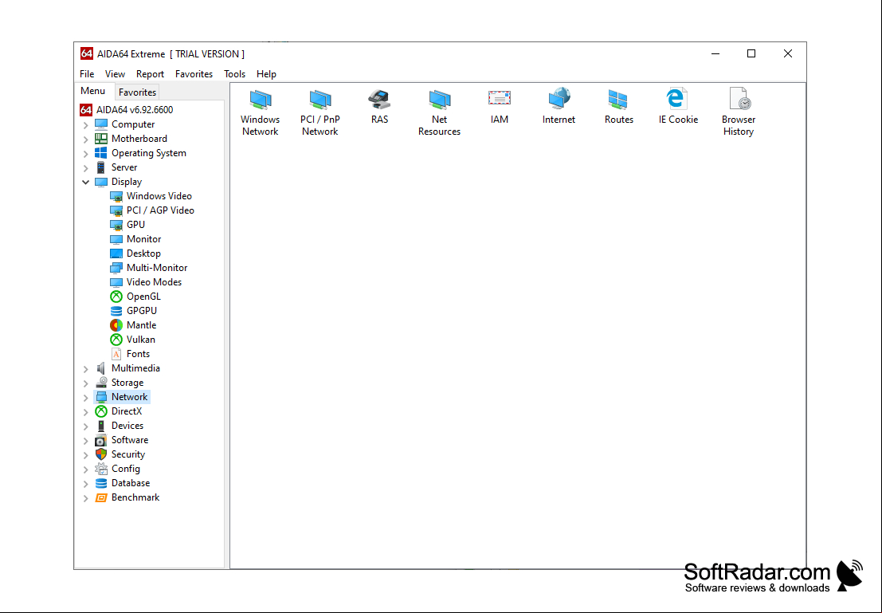This screenshot has width=882, height=613.
Task: Select the Network tree item label
Action: [x=129, y=397]
